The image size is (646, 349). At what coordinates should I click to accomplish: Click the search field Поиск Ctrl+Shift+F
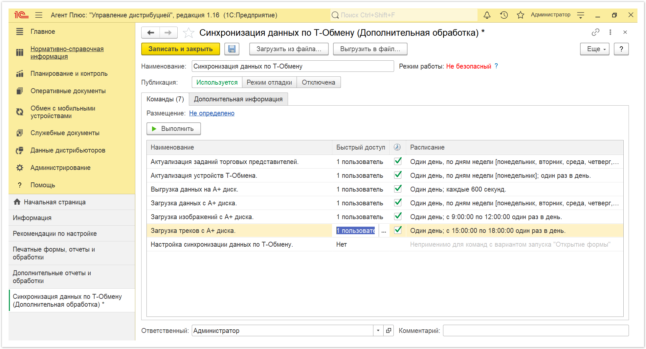404,15
